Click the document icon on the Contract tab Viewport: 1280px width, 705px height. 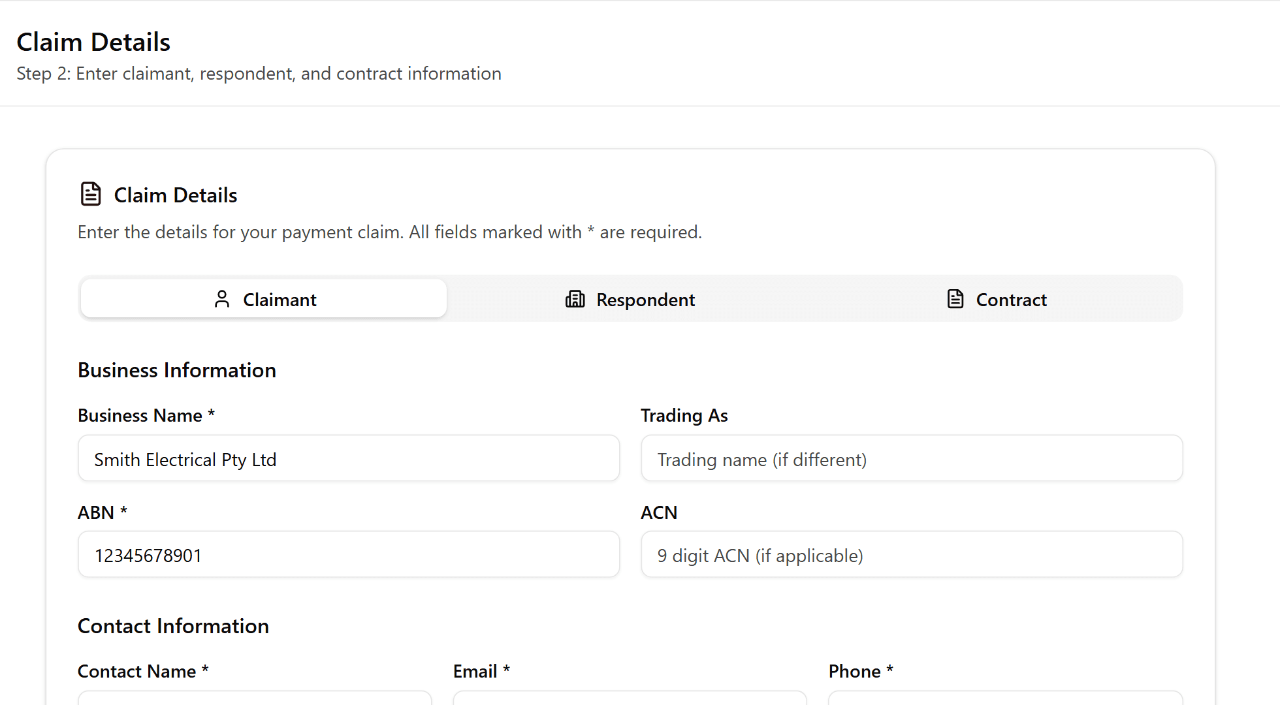955,299
